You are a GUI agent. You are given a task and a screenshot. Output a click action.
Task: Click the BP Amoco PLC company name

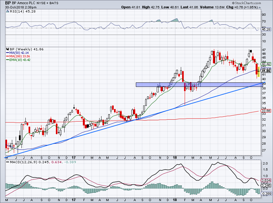(24, 3)
